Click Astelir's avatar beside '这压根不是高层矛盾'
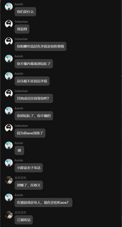The width and height of the screenshot is (122, 227). [9, 76]
